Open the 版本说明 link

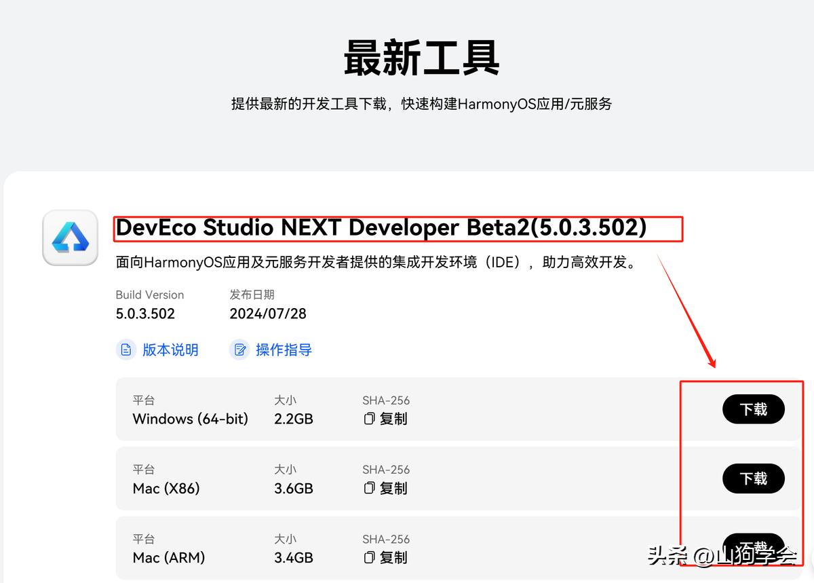170,350
